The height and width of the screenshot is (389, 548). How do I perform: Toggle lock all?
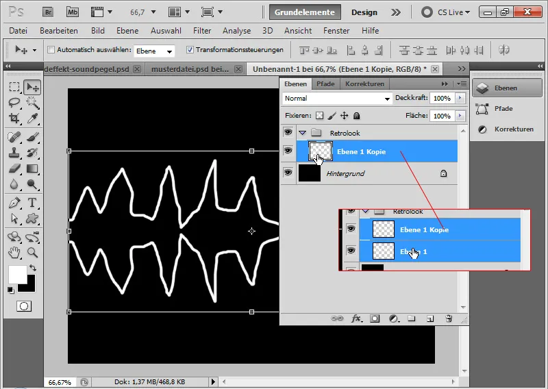(x=356, y=116)
